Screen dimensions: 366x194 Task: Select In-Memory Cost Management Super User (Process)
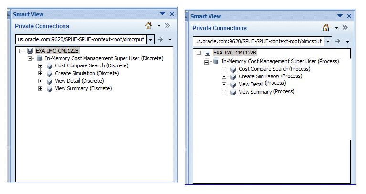pyautogui.click(x=280, y=61)
